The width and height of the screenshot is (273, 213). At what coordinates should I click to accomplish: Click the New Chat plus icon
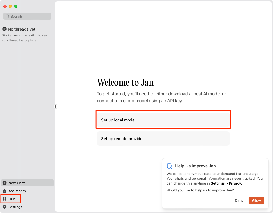[5, 183]
